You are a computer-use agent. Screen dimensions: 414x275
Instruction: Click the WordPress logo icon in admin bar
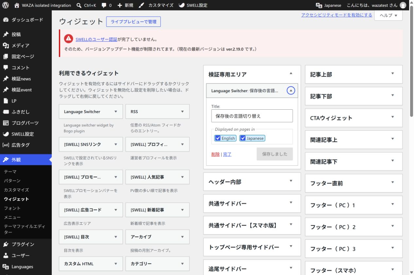[5, 5]
